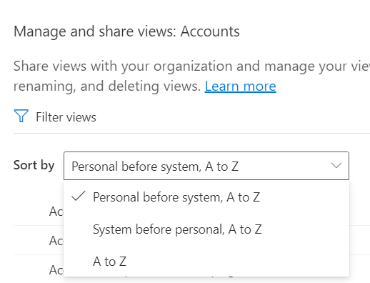
Task: Click the Share views description paragraph
Action: 191,76
